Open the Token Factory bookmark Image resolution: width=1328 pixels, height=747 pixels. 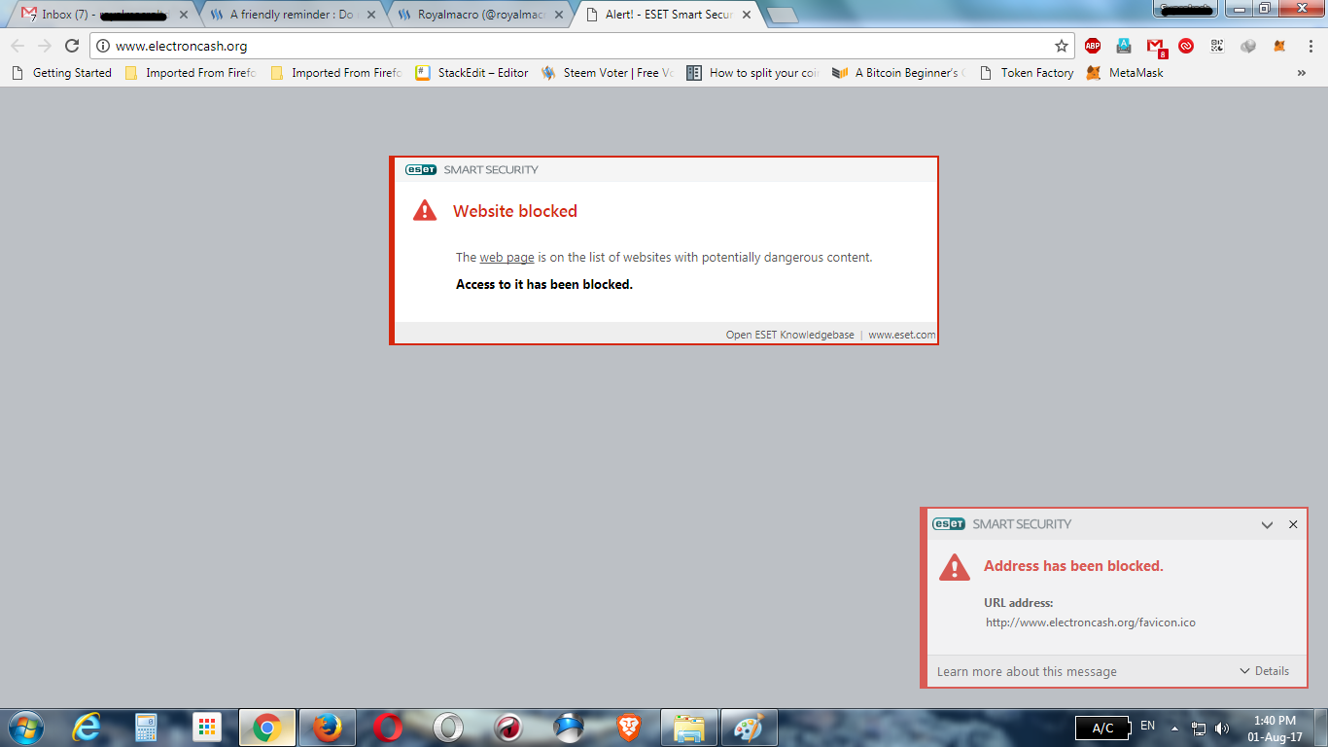pos(1026,73)
